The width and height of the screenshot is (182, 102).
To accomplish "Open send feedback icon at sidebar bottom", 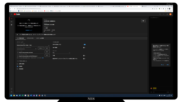I will [11, 92].
